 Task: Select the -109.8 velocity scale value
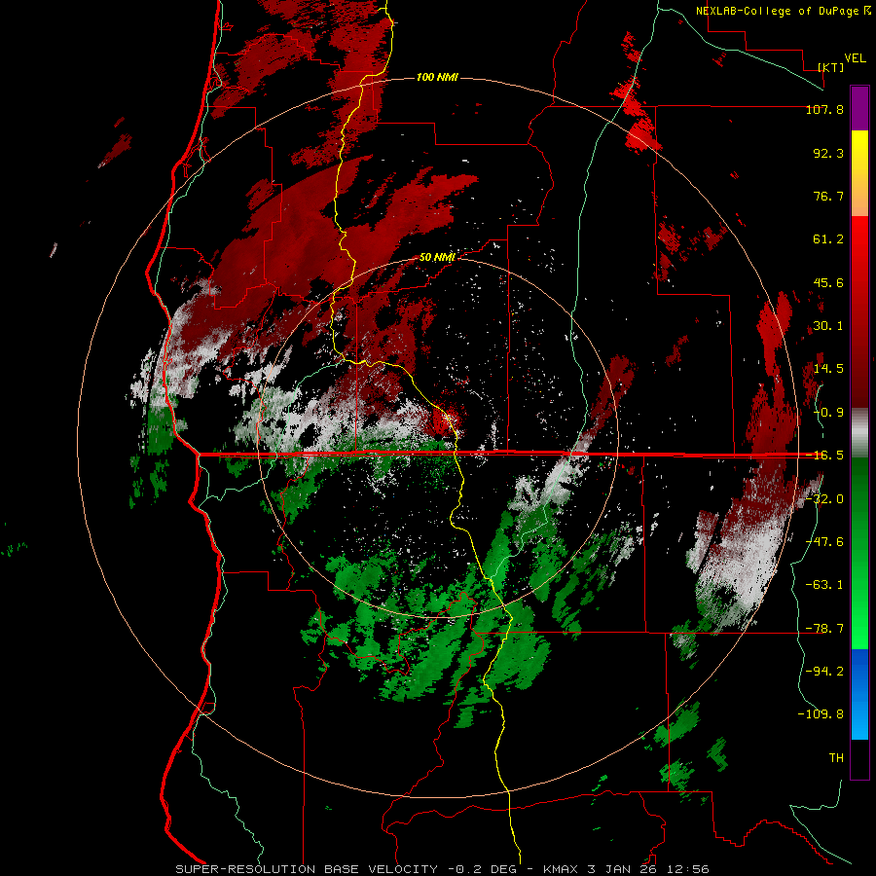pyautogui.click(x=821, y=714)
